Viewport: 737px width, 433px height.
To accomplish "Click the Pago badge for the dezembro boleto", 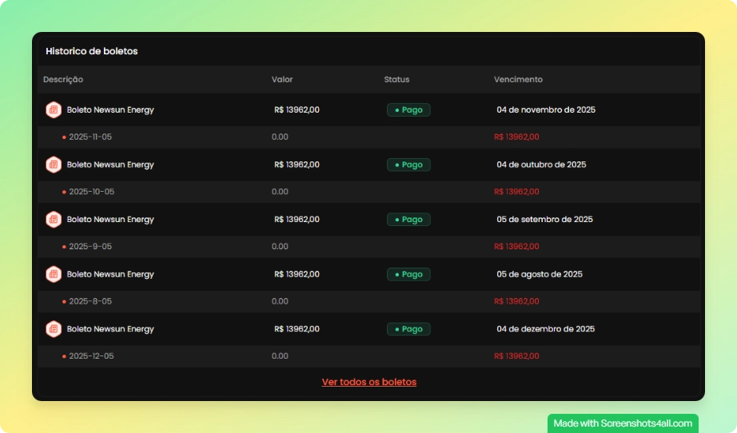I will pyautogui.click(x=408, y=329).
